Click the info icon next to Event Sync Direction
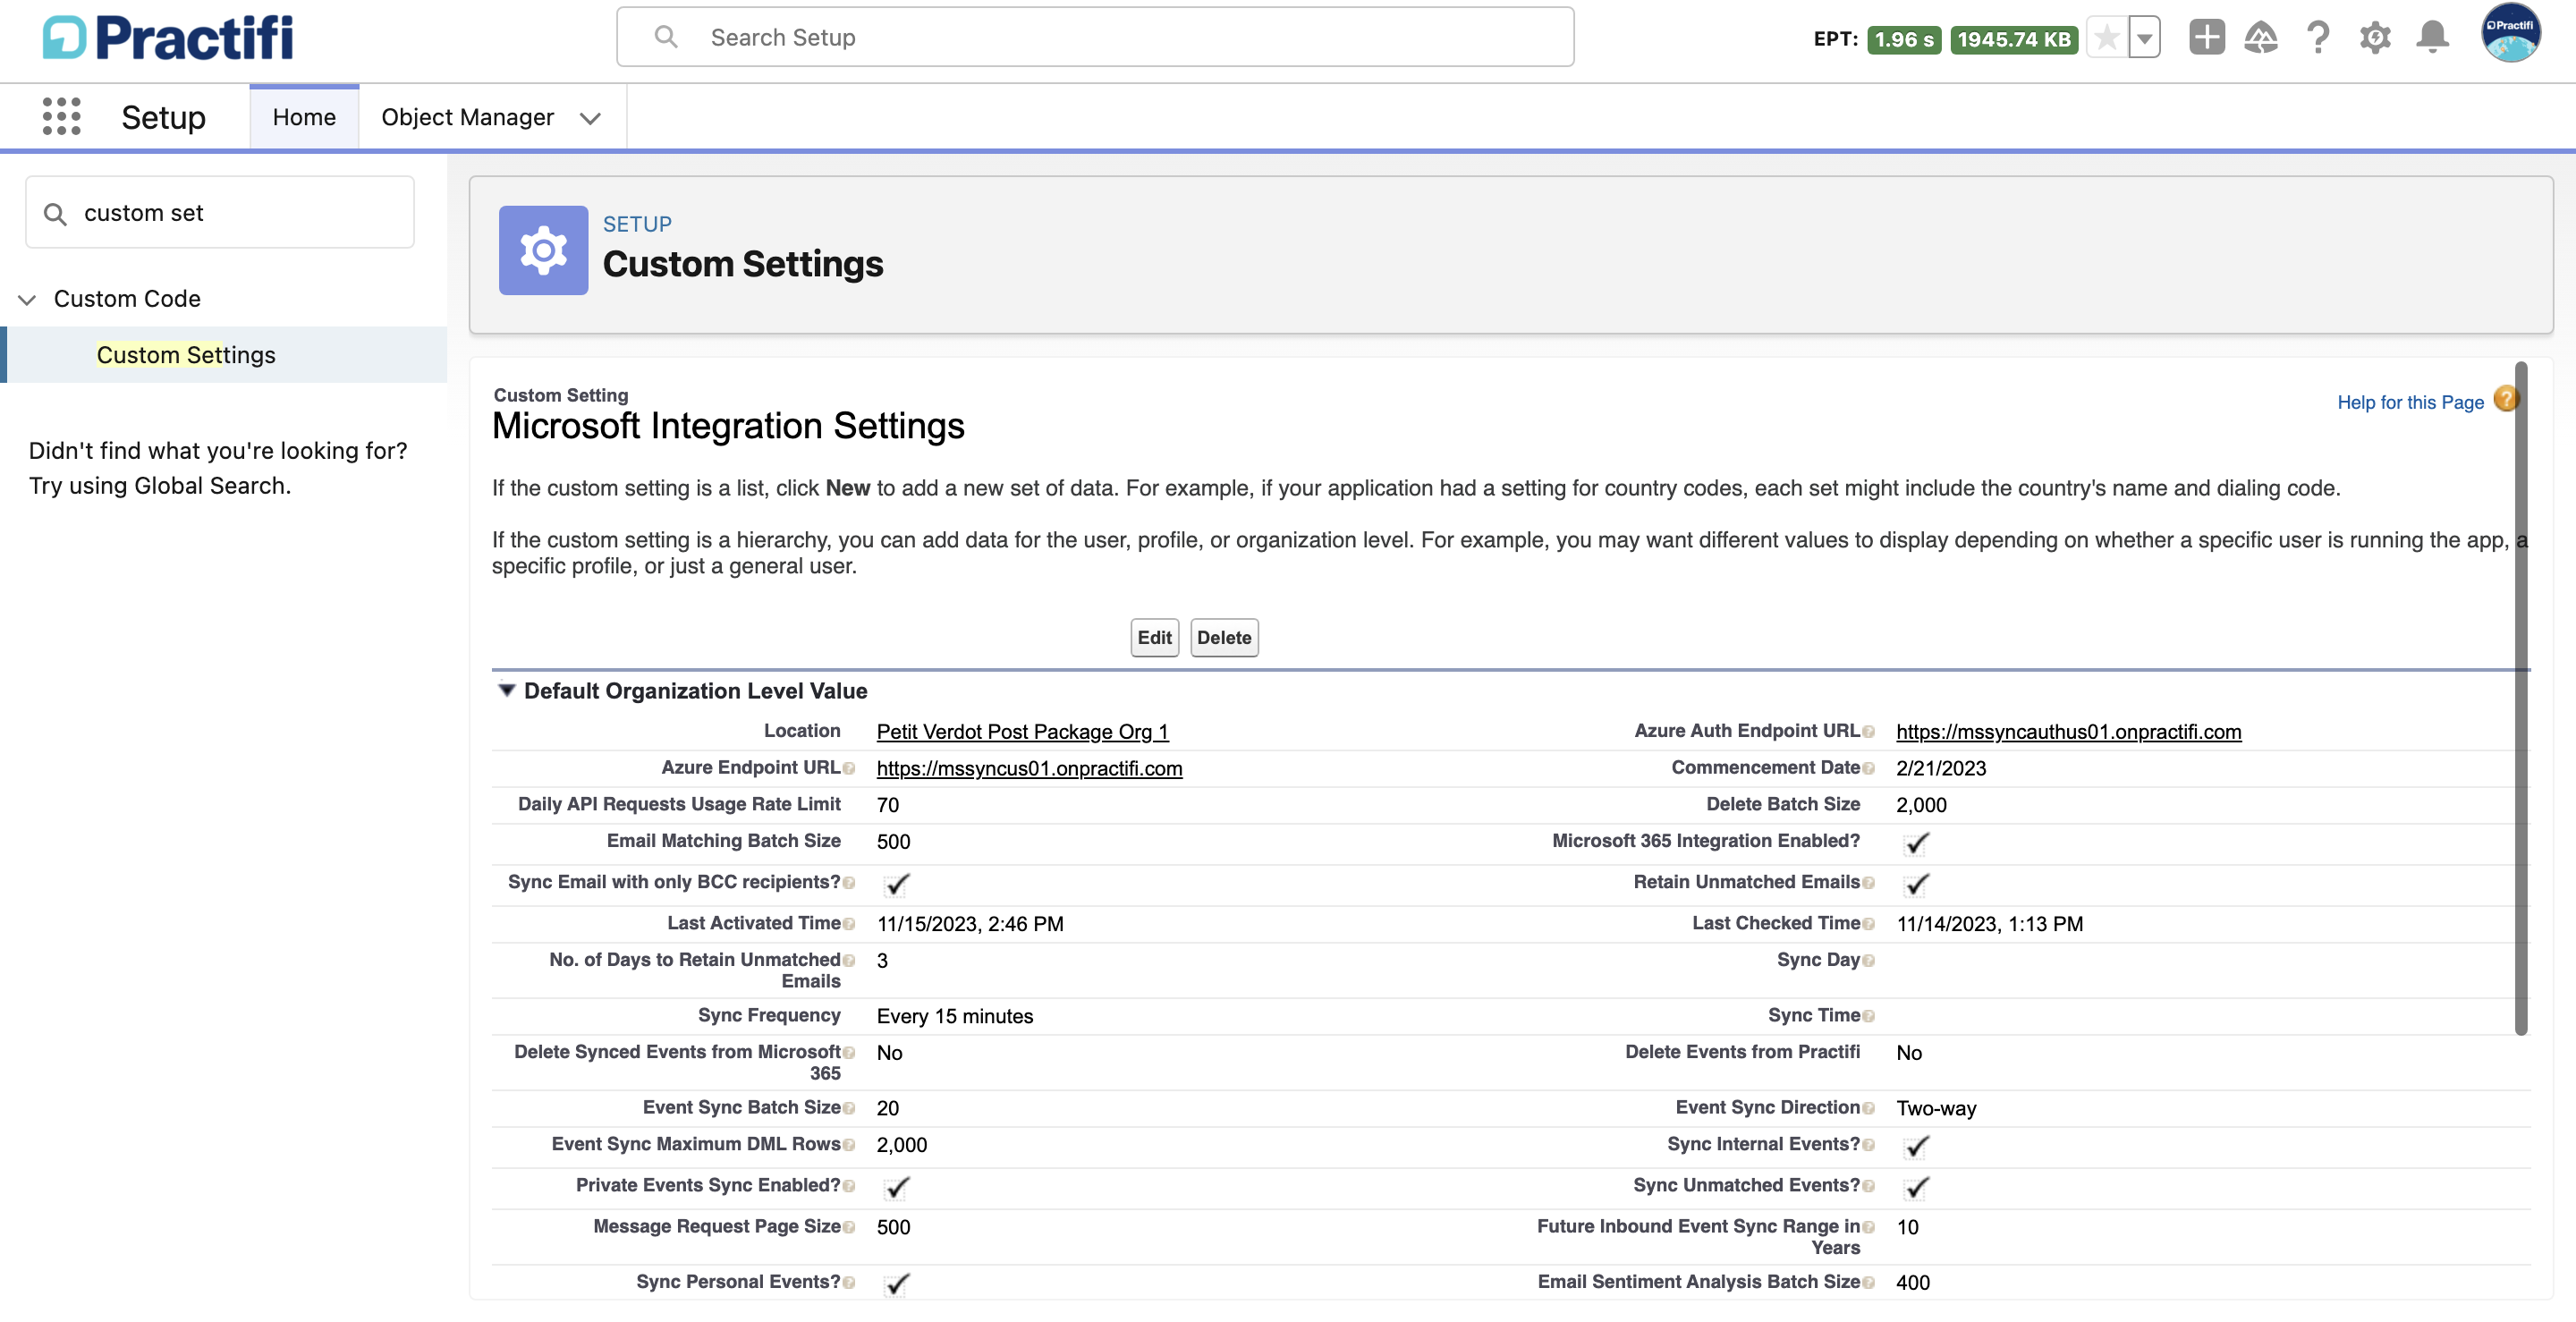Viewport: 2576px width, 1322px height. coord(1868,1109)
